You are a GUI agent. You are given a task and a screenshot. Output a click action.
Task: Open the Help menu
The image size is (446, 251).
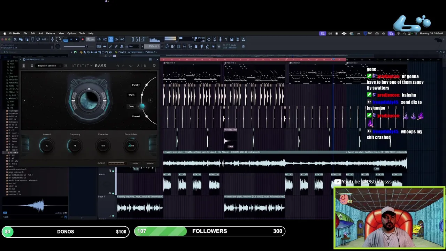tap(91, 33)
